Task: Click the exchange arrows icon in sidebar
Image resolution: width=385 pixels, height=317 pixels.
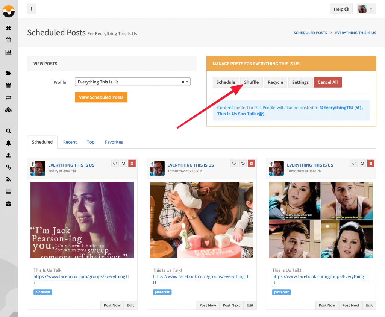Action: [x=8, y=98]
